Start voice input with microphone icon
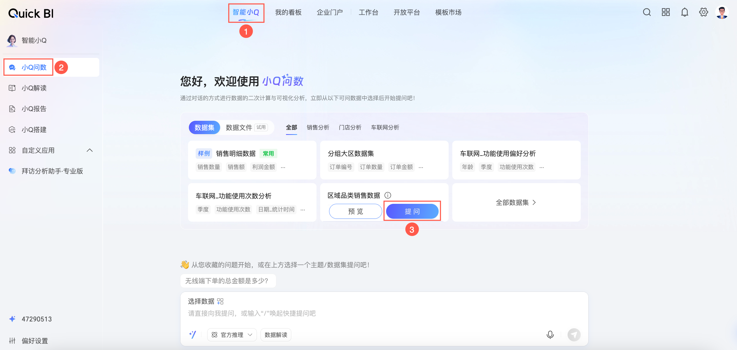This screenshot has height=350, width=737. click(550, 335)
